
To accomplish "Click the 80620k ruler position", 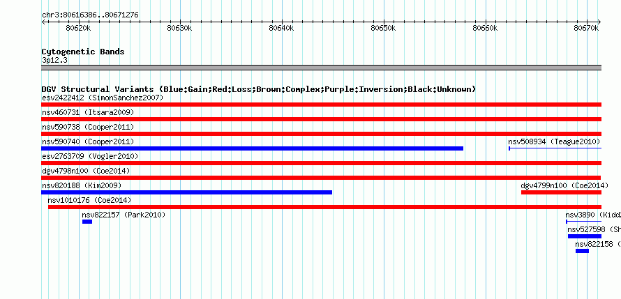I will [78, 28].
